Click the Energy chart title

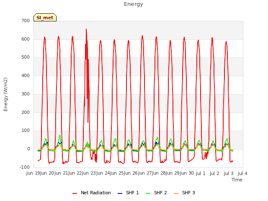point(134,4)
